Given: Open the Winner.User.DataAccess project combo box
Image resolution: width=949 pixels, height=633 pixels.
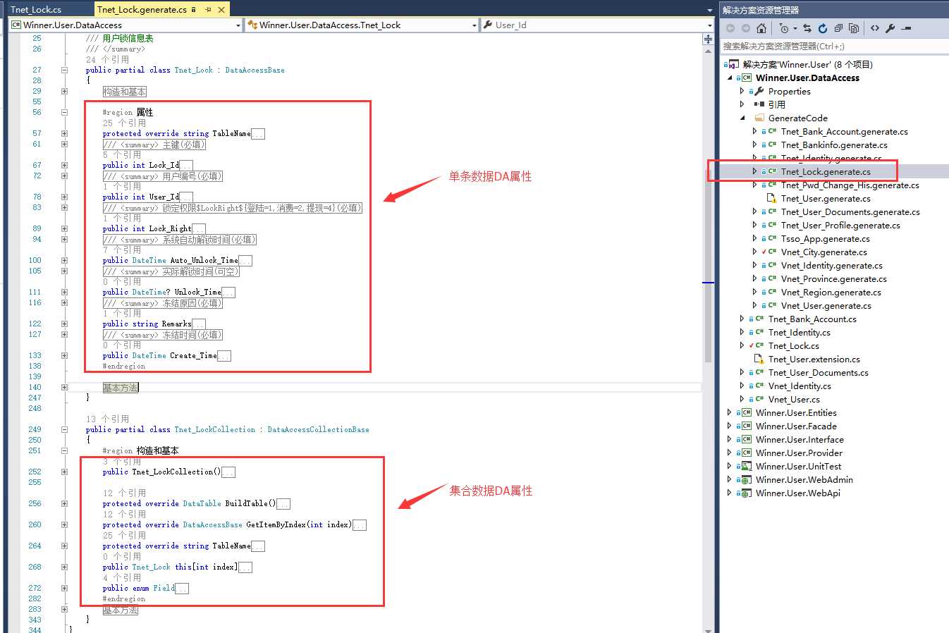Looking at the screenshot, I should (x=125, y=25).
